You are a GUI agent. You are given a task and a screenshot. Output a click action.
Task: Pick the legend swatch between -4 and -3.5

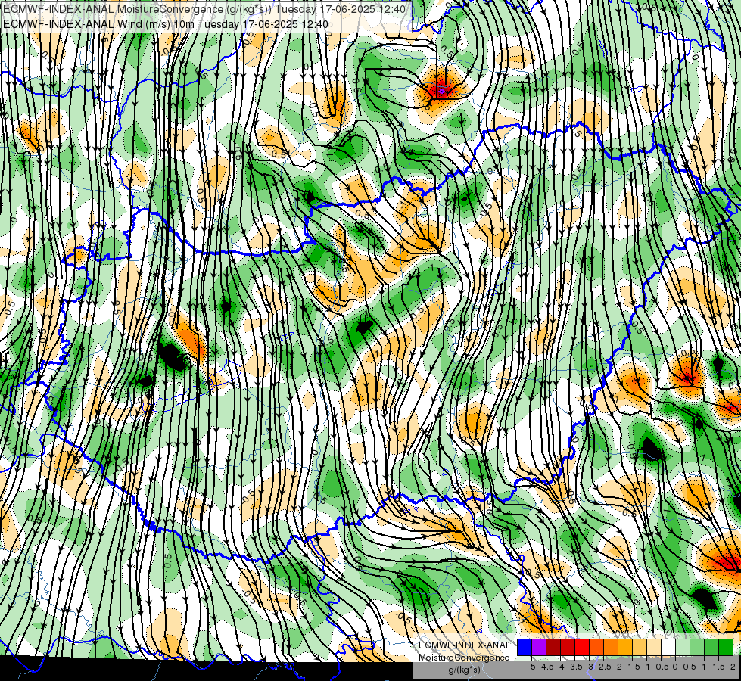568,648
